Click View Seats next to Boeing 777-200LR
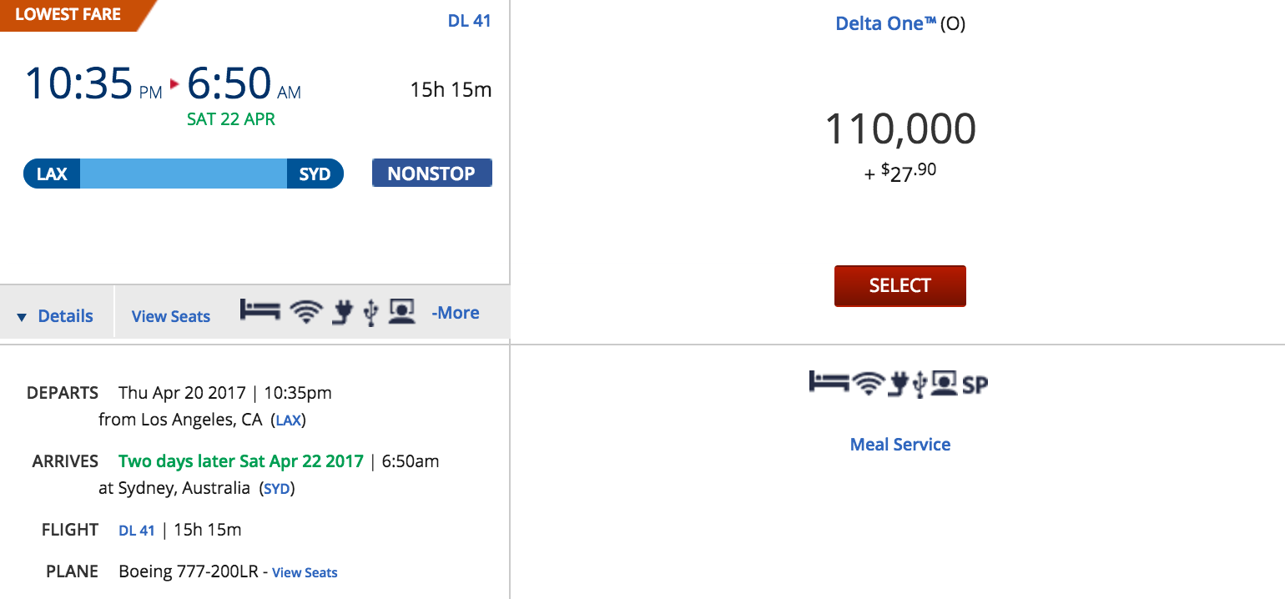Viewport: 1285px width, 599px height. coord(305,572)
